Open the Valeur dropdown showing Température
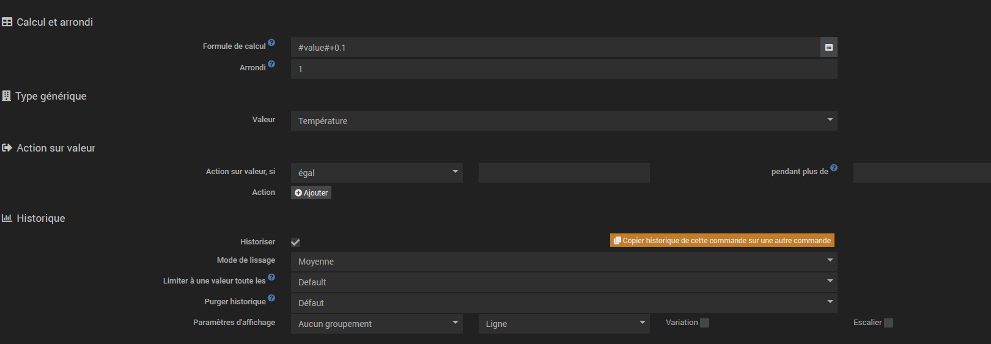This screenshot has width=991, height=344. pos(564,121)
